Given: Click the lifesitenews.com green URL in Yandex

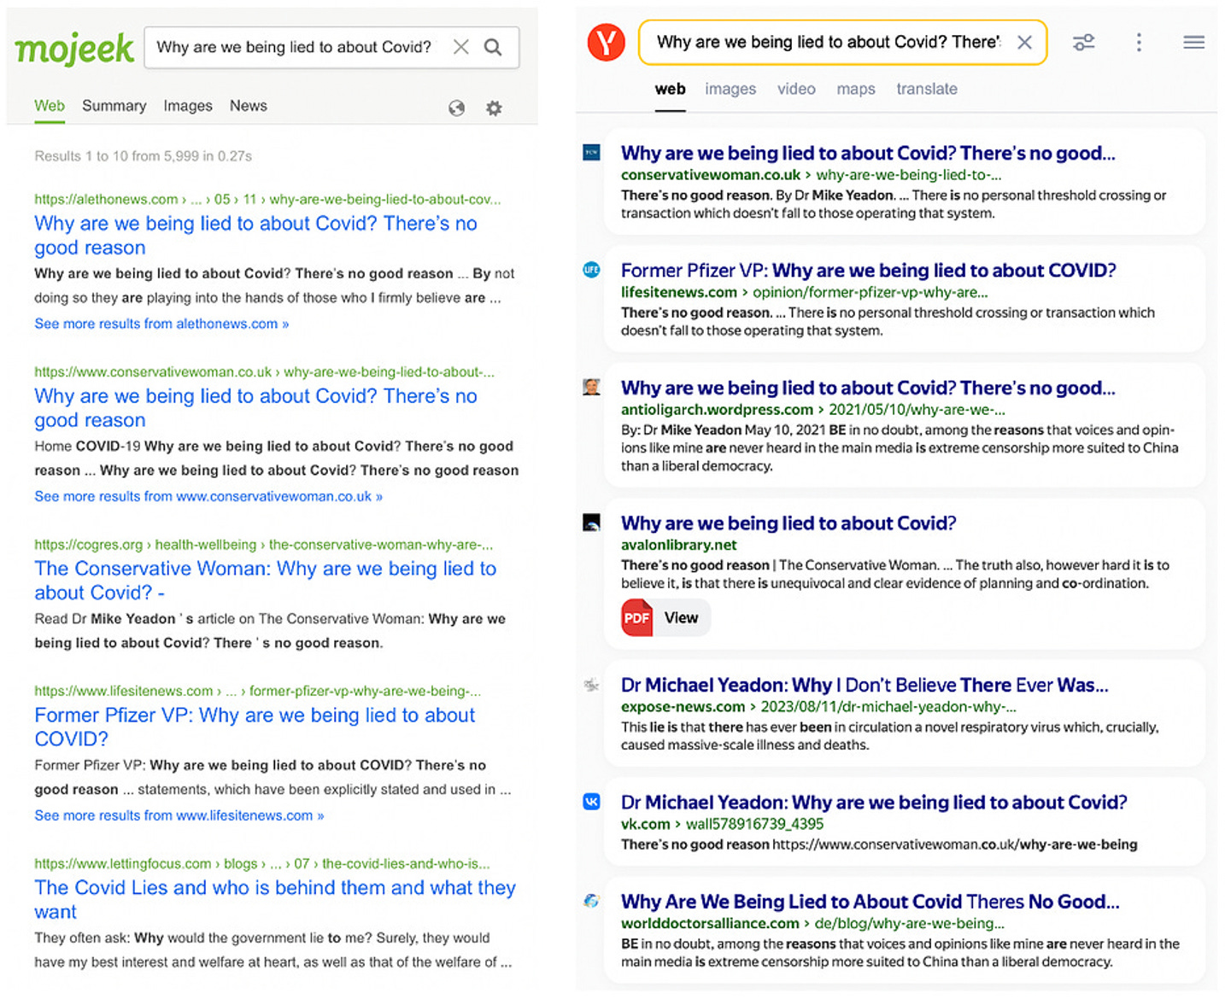Looking at the screenshot, I should pos(805,292).
